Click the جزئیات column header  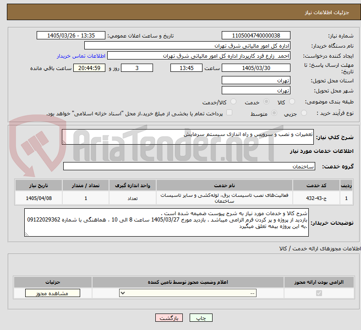coord(53,282)
